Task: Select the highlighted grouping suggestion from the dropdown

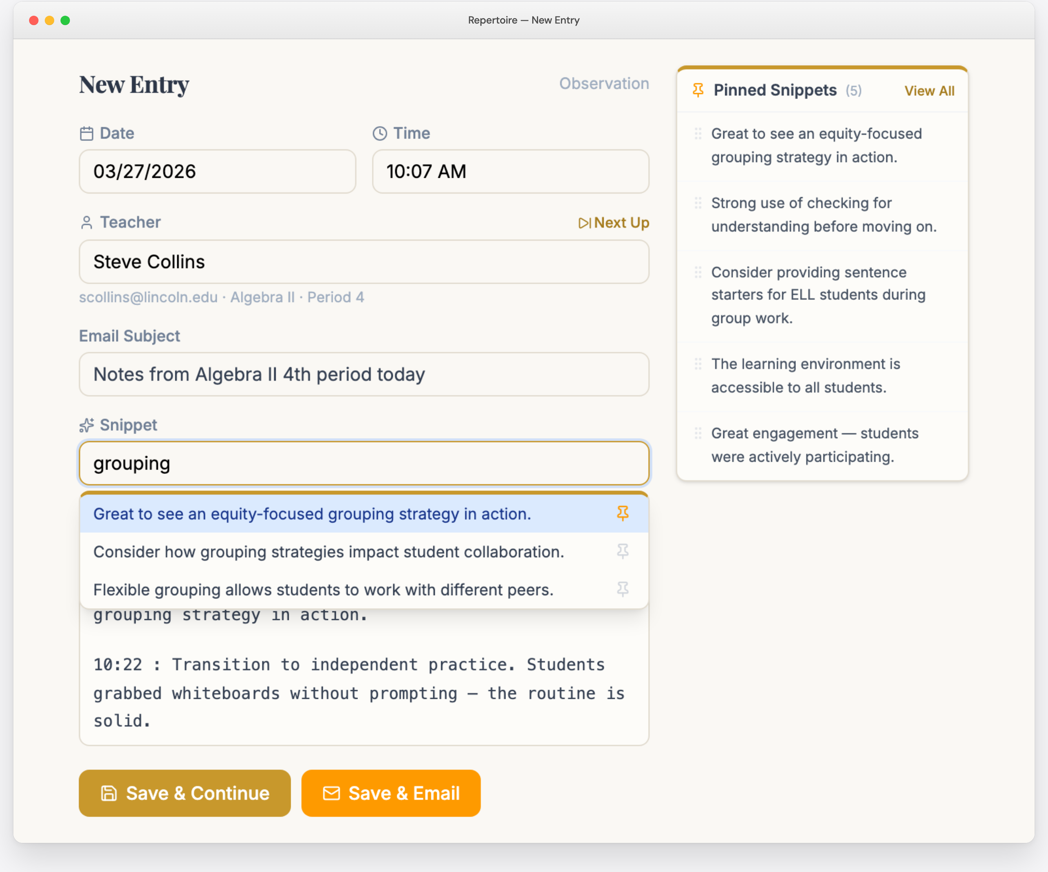Action: click(x=312, y=514)
